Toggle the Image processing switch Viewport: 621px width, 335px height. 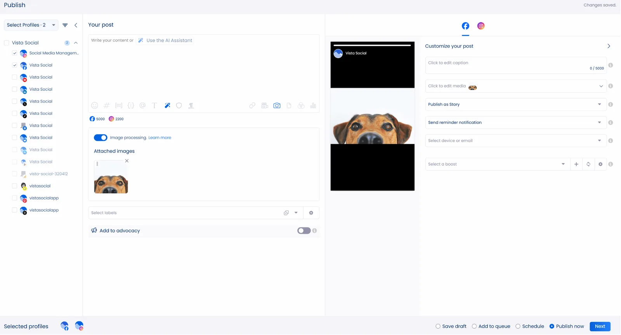101,138
